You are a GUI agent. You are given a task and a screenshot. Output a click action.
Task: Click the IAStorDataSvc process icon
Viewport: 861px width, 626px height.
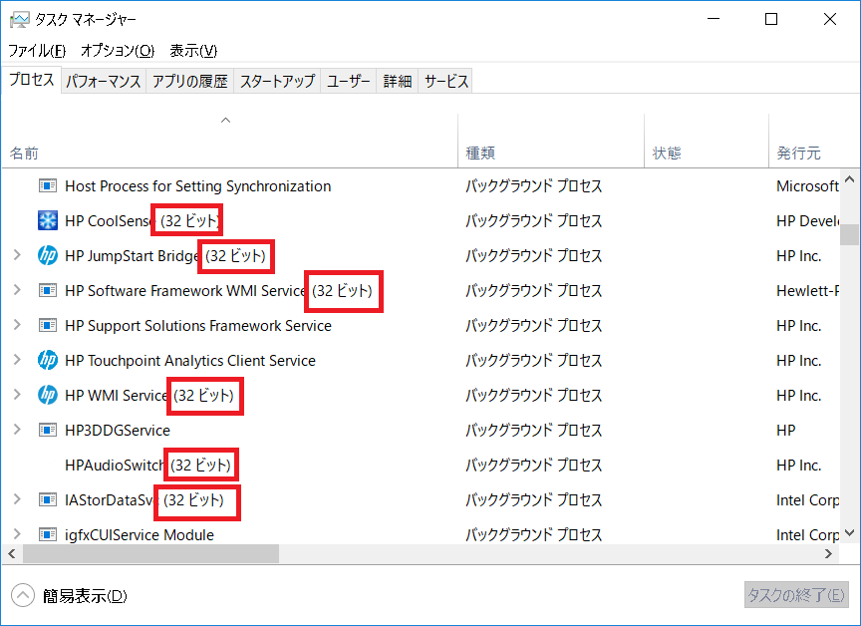pyautogui.click(x=48, y=499)
